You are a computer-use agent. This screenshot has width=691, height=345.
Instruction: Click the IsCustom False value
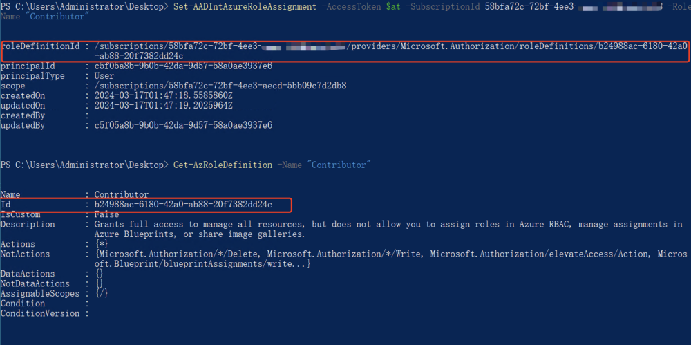click(x=106, y=214)
